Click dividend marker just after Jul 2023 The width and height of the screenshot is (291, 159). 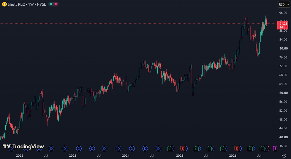pos(105,148)
